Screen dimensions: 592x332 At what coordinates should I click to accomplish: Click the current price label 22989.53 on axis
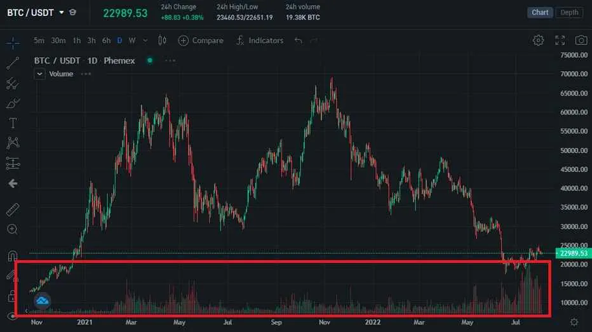coord(572,253)
